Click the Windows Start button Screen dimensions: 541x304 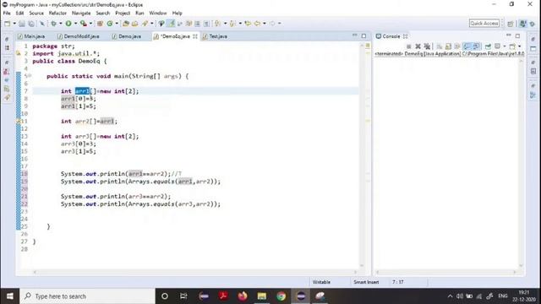[9, 296]
